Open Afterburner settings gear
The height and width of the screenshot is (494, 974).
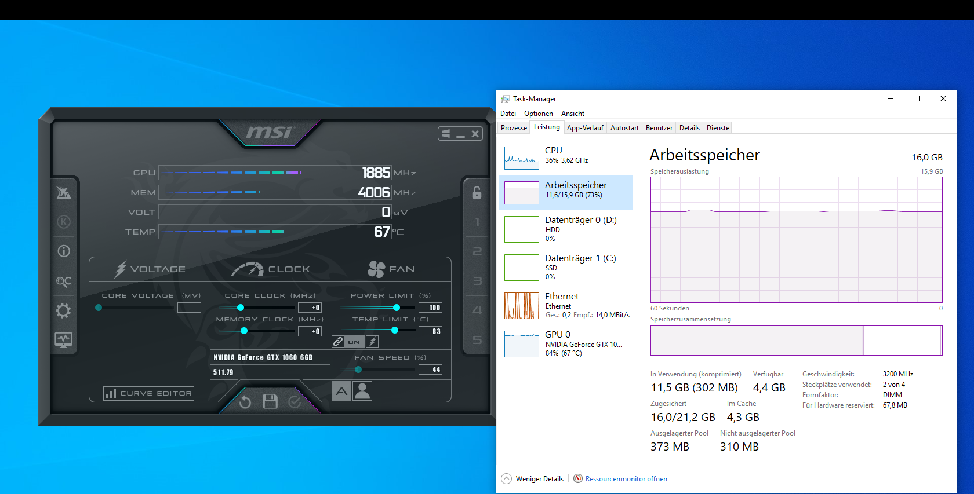64,310
